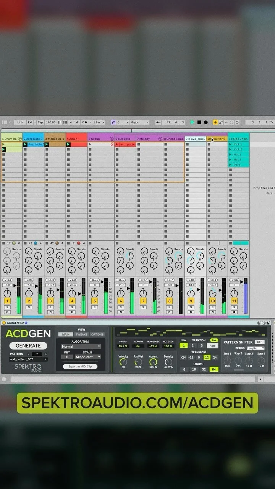Start playback with the green play button
The width and height of the screenshot is (275, 489).
point(192,122)
